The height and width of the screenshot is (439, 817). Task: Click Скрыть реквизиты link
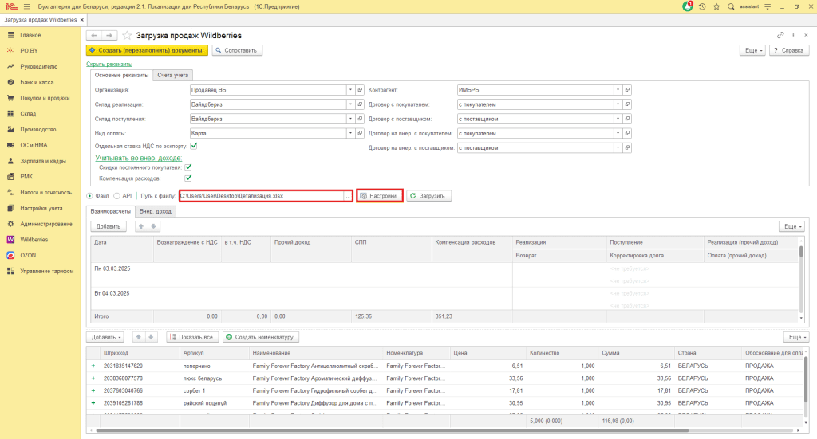click(109, 64)
